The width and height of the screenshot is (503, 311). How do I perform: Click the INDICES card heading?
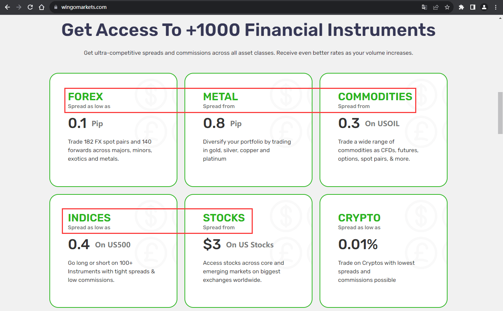point(89,218)
